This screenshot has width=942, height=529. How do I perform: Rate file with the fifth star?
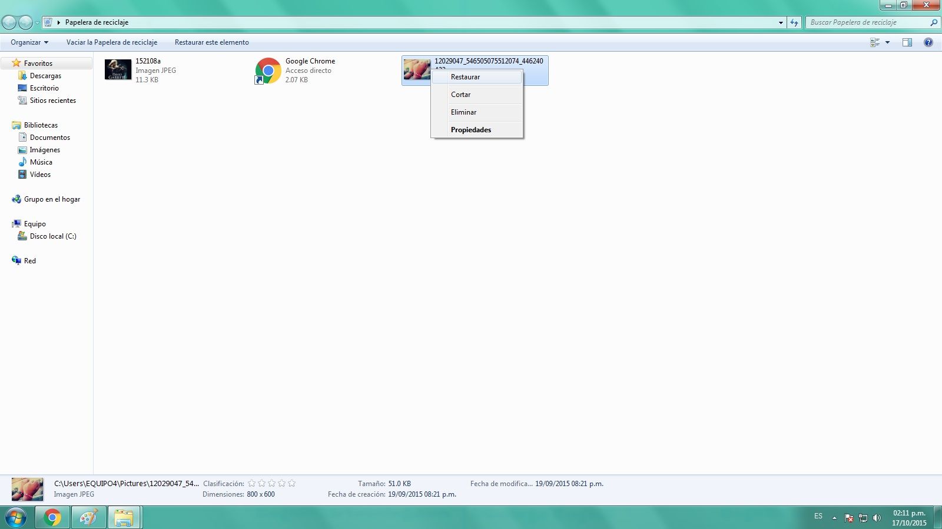coord(291,483)
